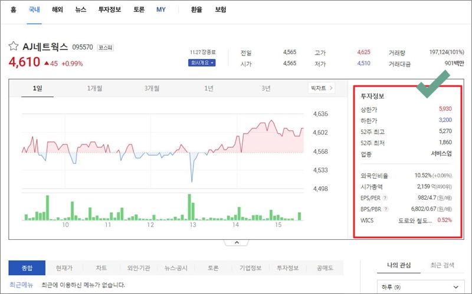472x294 pixels.
Task: Click the 52주 최저 value 1,860
Action: click(445, 142)
